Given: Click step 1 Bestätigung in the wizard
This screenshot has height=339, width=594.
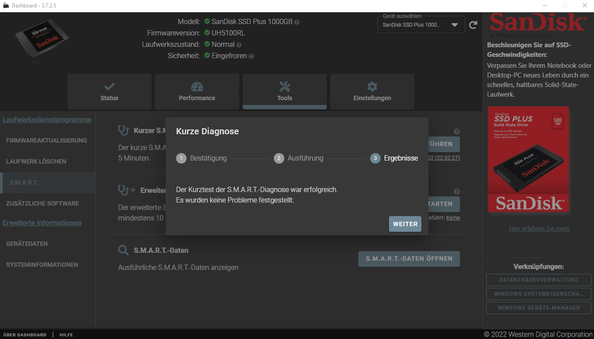Looking at the screenshot, I should coord(202,158).
